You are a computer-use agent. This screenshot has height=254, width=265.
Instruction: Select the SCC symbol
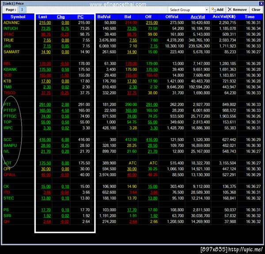click(8, 140)
